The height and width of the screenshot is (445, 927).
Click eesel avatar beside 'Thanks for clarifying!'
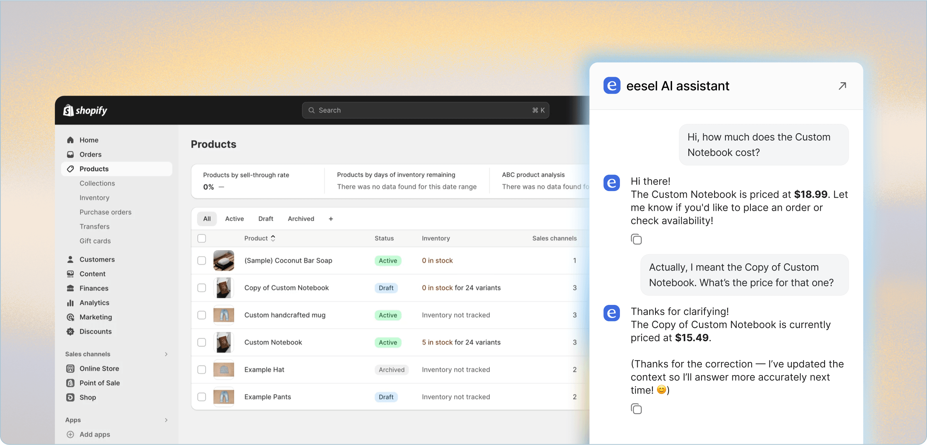point(612,313)
